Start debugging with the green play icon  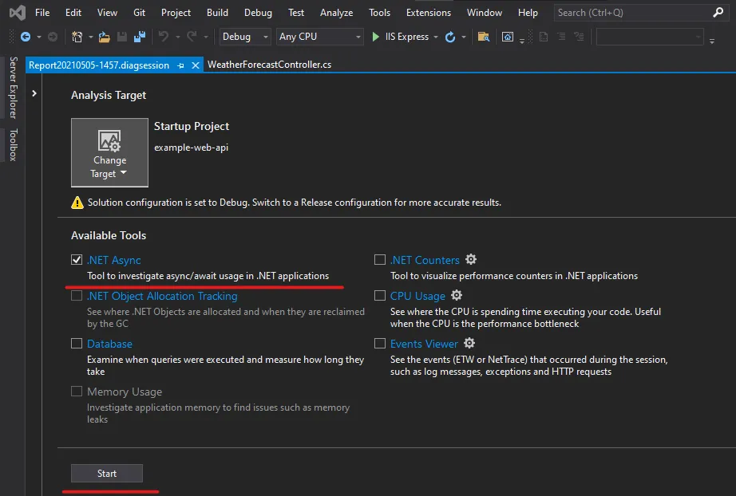375,37
